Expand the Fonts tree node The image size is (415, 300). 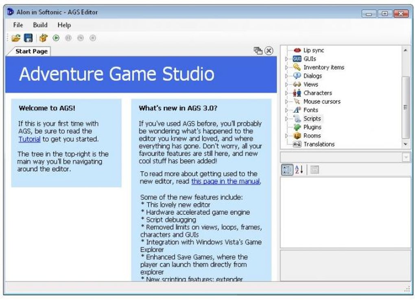click(x=286, y=110)
